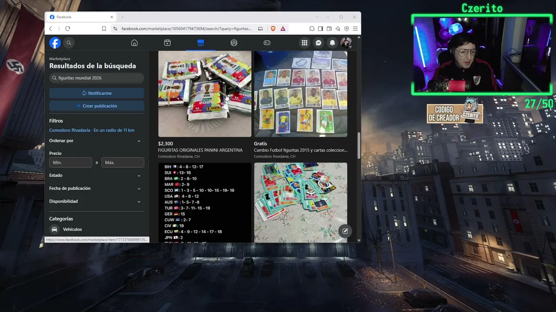Click the Mín. price field
556x312 pixels.
pos(70,162)
